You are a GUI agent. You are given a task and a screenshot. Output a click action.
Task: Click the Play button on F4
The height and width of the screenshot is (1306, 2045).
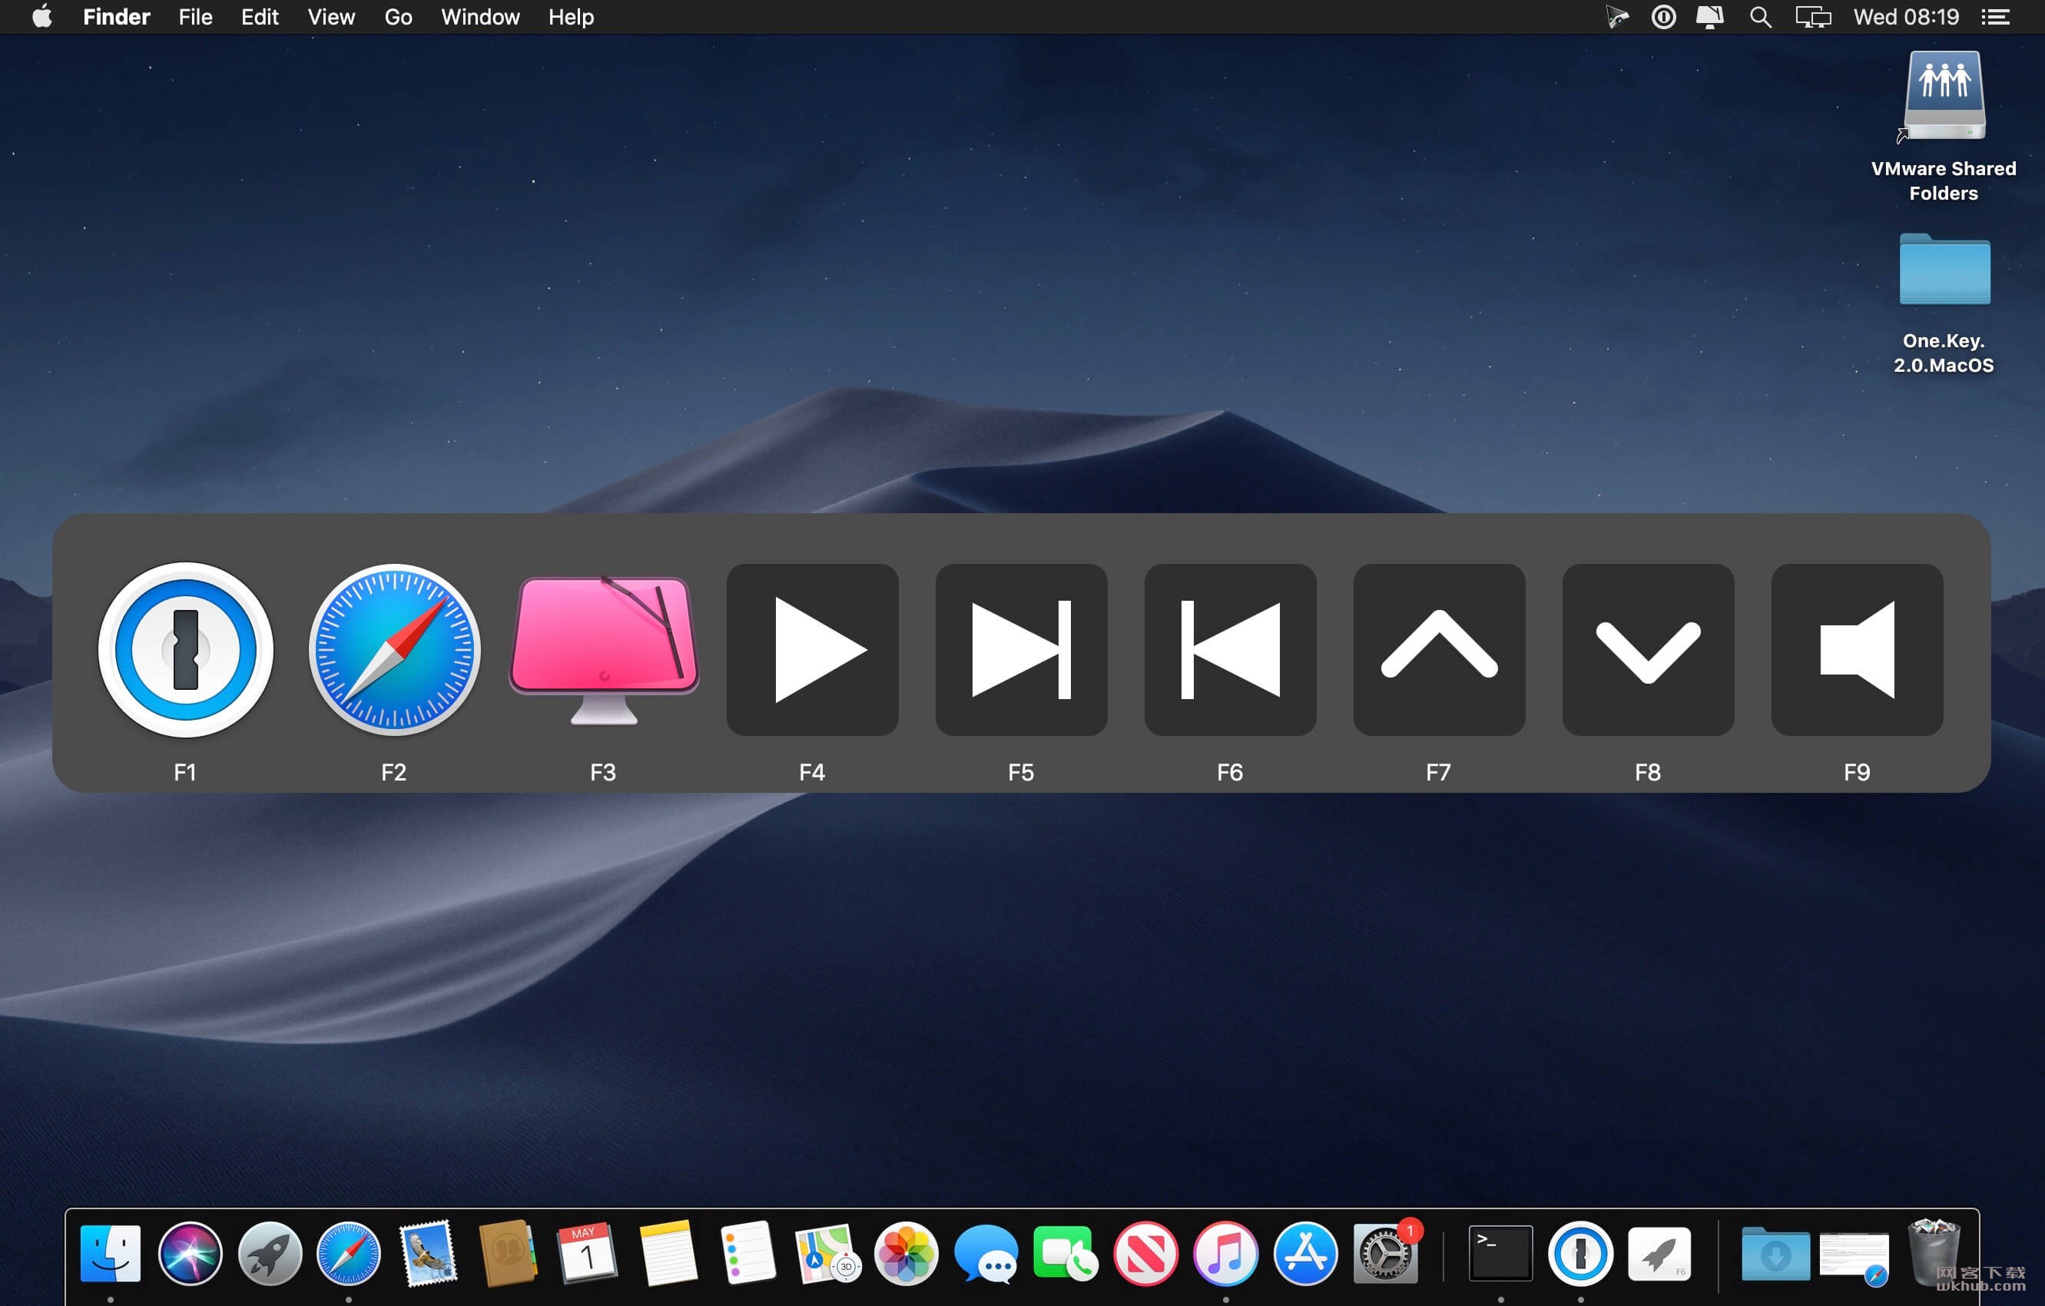click(813, 650)
